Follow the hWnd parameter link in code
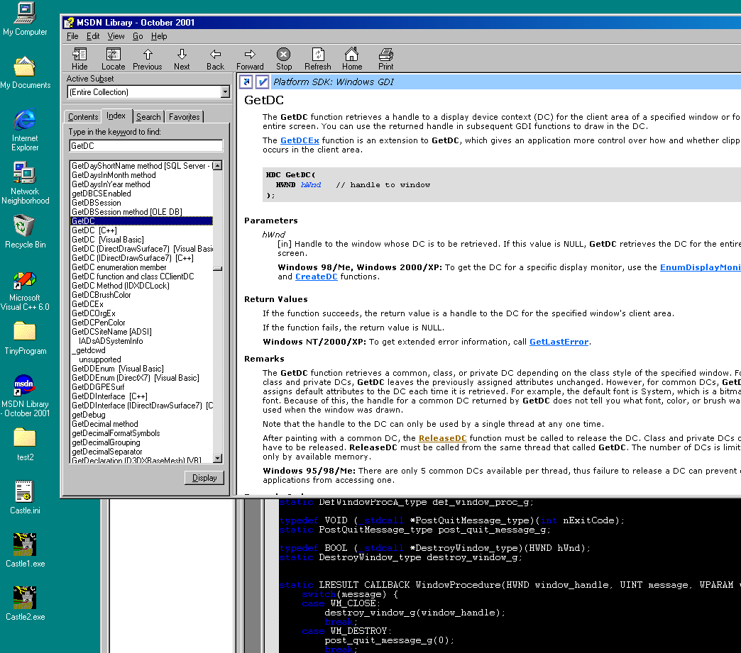This screenshot has height=653, width=741. click(x=310, y=184)
